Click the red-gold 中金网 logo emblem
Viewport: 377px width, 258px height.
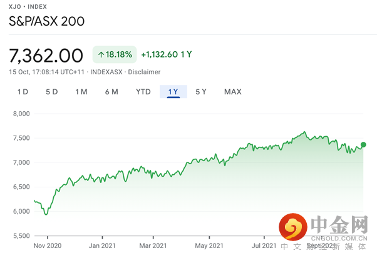[x=292, y=229]
